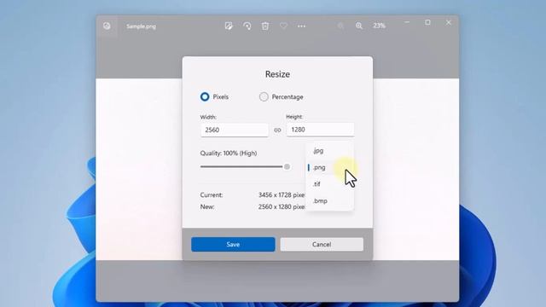Minimize the Photos window
Screen dimensions: 546x307
click(407, 22)
